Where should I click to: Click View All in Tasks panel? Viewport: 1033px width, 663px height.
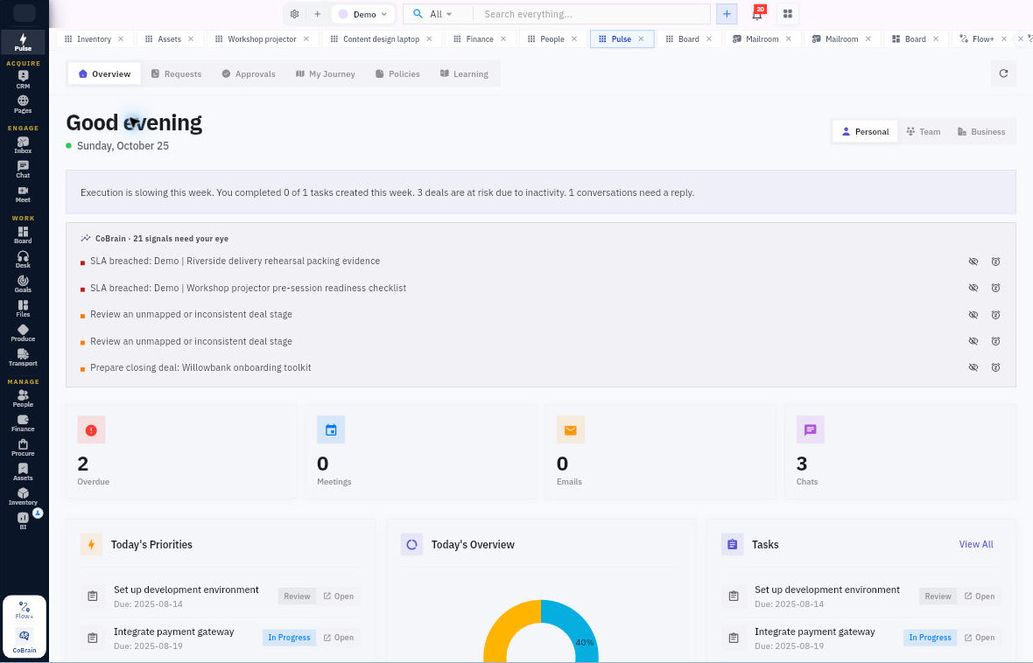point(976,545)
